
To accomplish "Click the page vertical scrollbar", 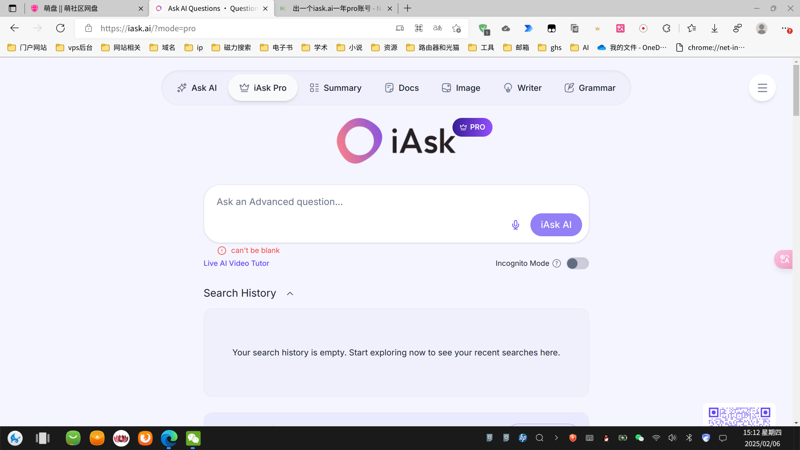I will click(x=796, y=90).
